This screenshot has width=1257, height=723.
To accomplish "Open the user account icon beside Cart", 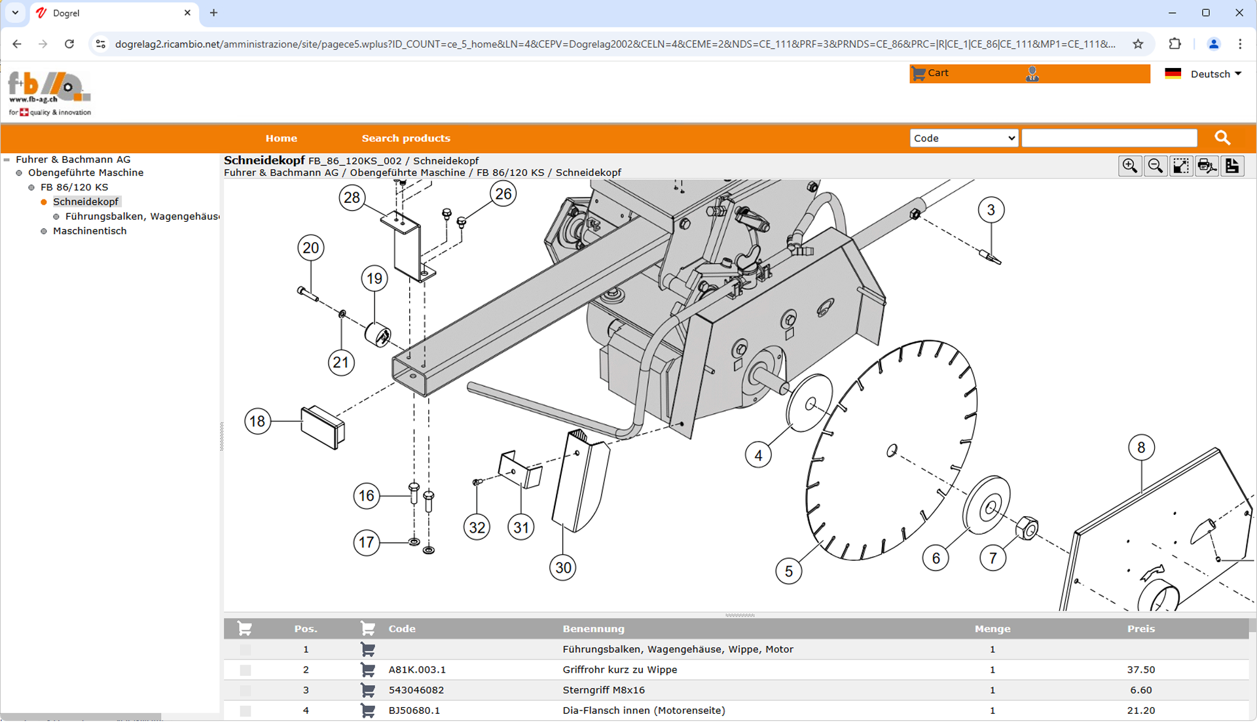I will coord(1032,74).
